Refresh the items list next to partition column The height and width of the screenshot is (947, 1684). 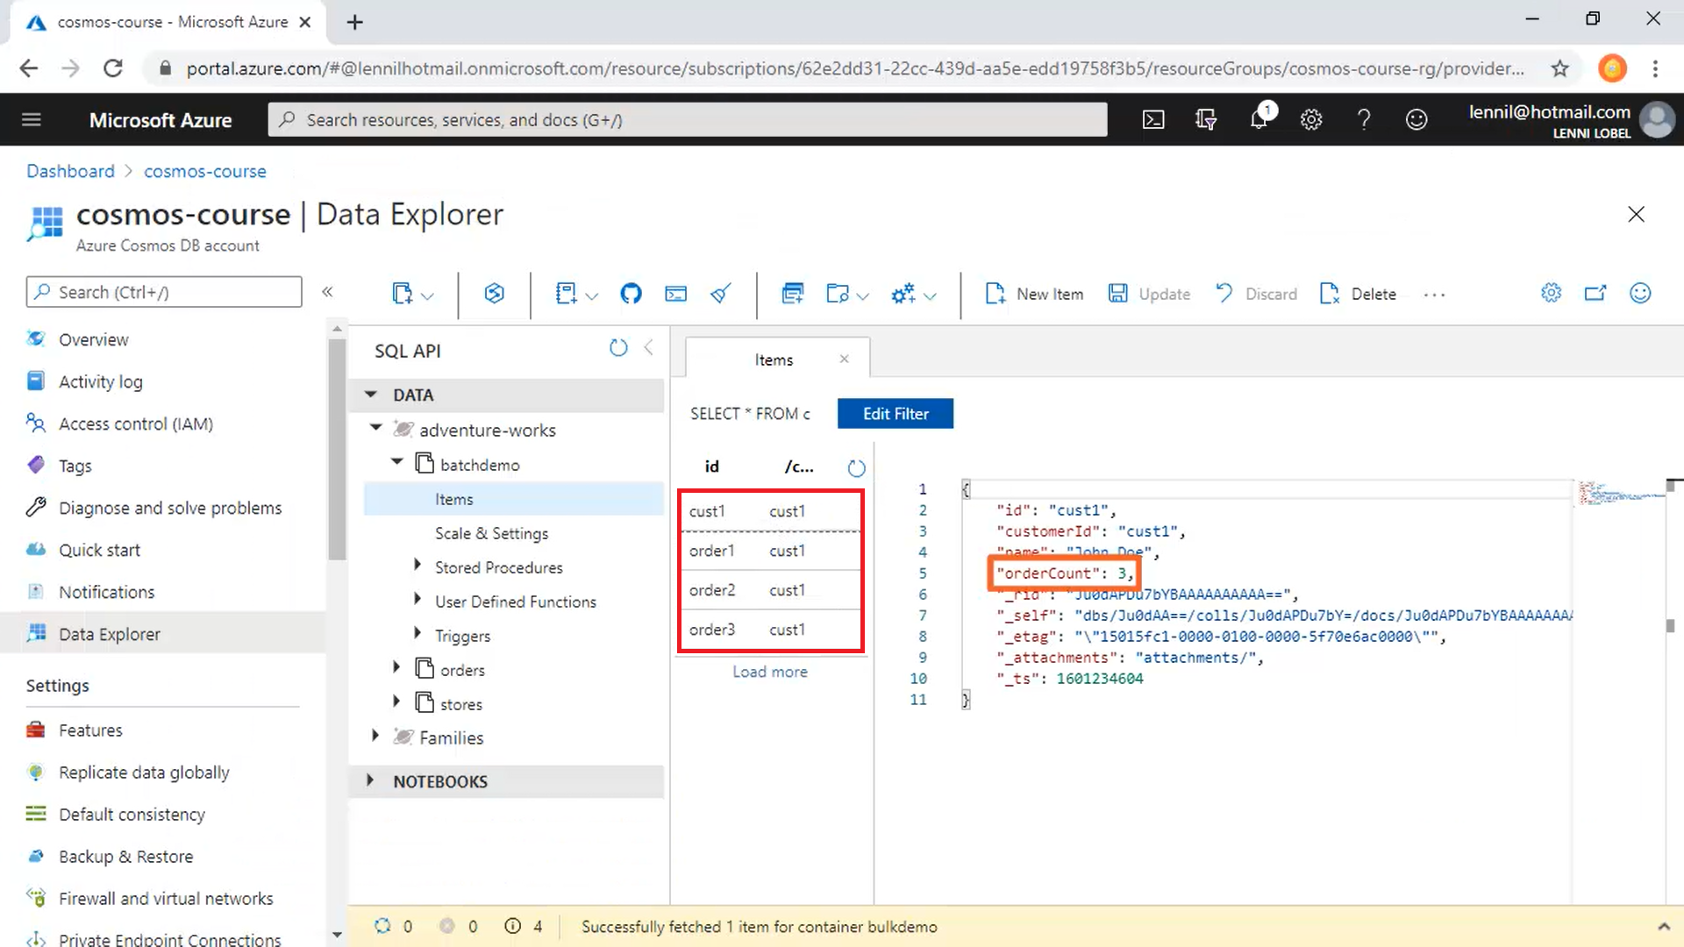point(856,468)
